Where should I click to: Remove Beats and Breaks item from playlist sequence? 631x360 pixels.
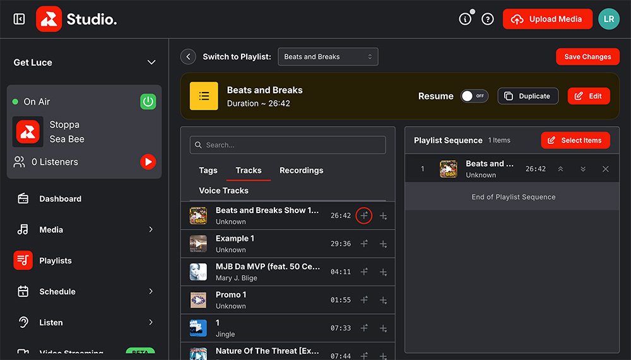pos(606,169)
